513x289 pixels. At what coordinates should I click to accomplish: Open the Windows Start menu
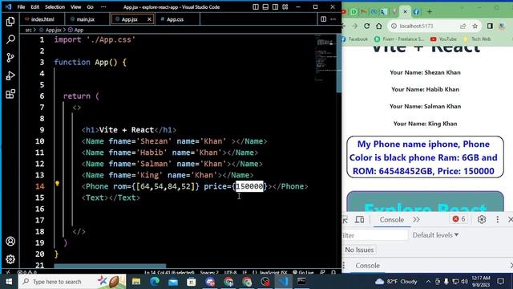tap(9, 282)
